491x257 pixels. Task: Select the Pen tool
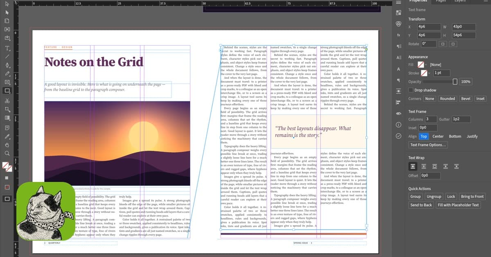[7, 65]
